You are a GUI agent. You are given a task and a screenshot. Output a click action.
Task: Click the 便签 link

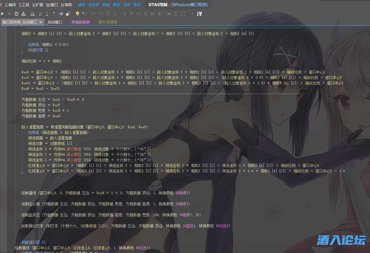point(117,5)
